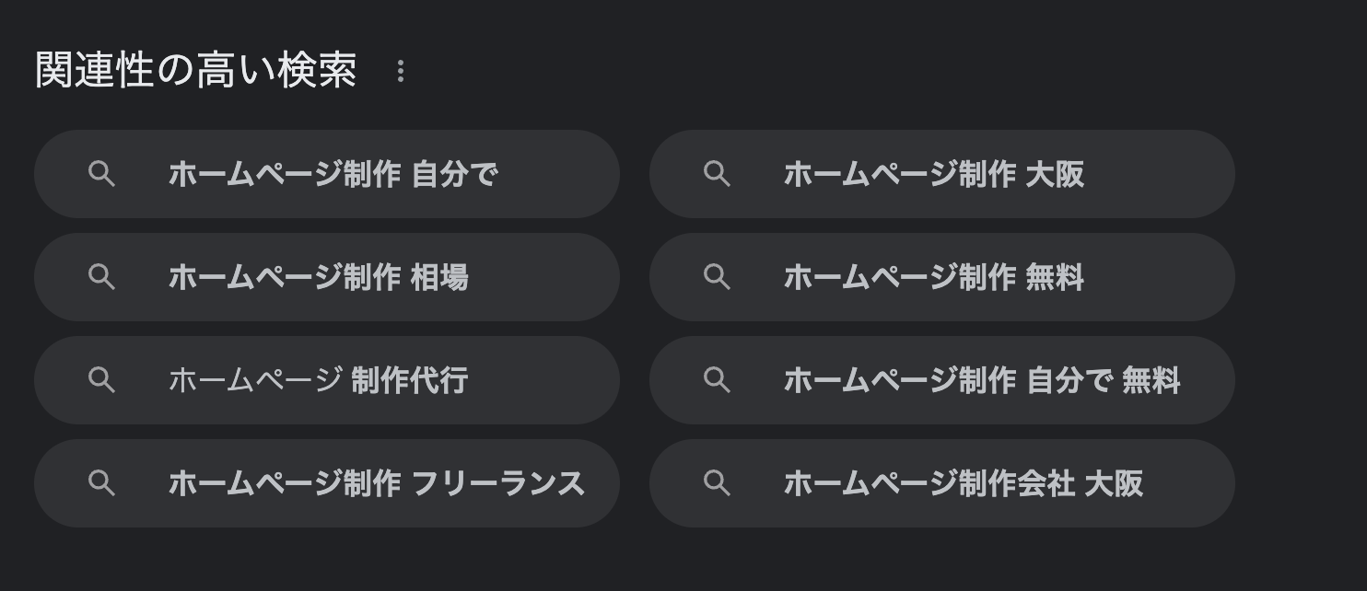Open the three-dot menu beside 関連性の高い検索

(x=400, y=72)
